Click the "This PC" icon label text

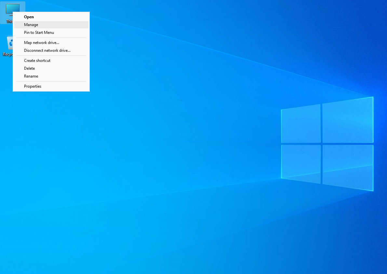pyautogui.click(x=10, y=21)
